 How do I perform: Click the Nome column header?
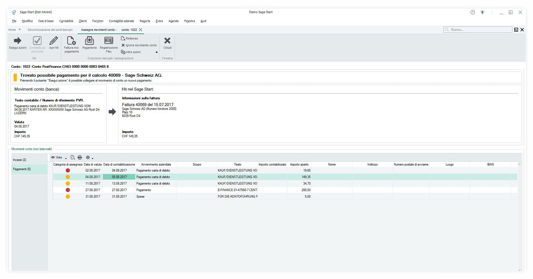pos(332,164)
